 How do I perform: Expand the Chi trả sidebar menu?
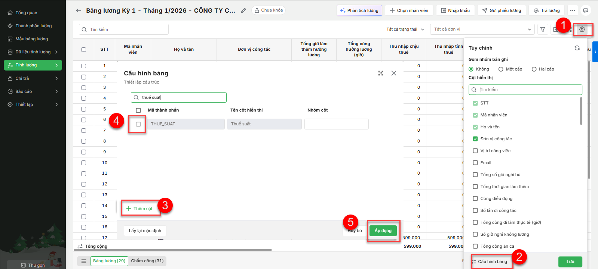click(33, 78)
